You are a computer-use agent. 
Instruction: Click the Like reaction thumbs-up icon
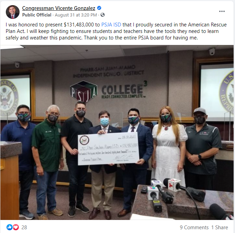(10, 227)
